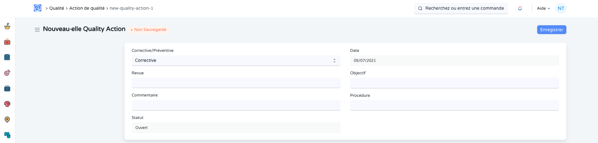The width and height of the screenshot is (598, 143).
Task: Open the pink pie chart sidebar icon
Action: coord(7,73)
